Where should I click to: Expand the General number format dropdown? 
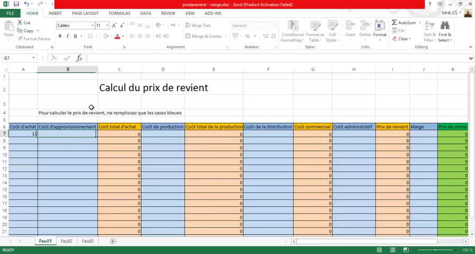pos(274,25)
